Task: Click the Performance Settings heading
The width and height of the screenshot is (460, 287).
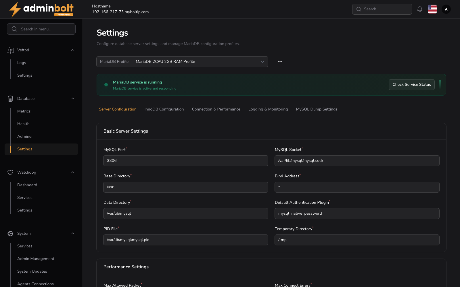Action: point(126,267)
